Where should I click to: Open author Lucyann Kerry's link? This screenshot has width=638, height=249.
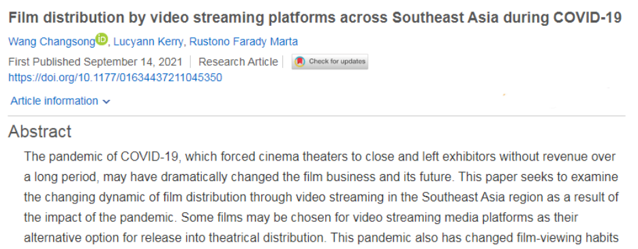(148, 41)
